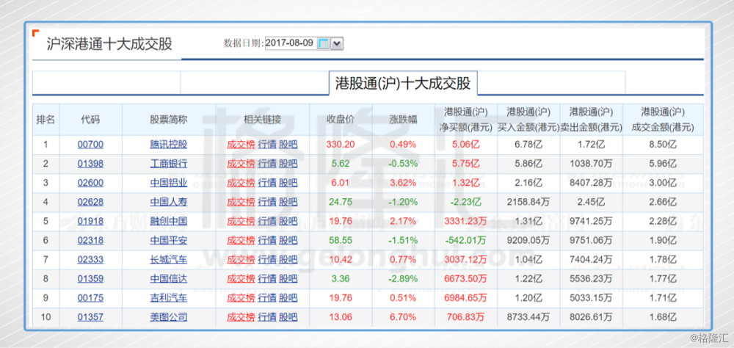Open 工商银行 stock name link

click(169, 164)
